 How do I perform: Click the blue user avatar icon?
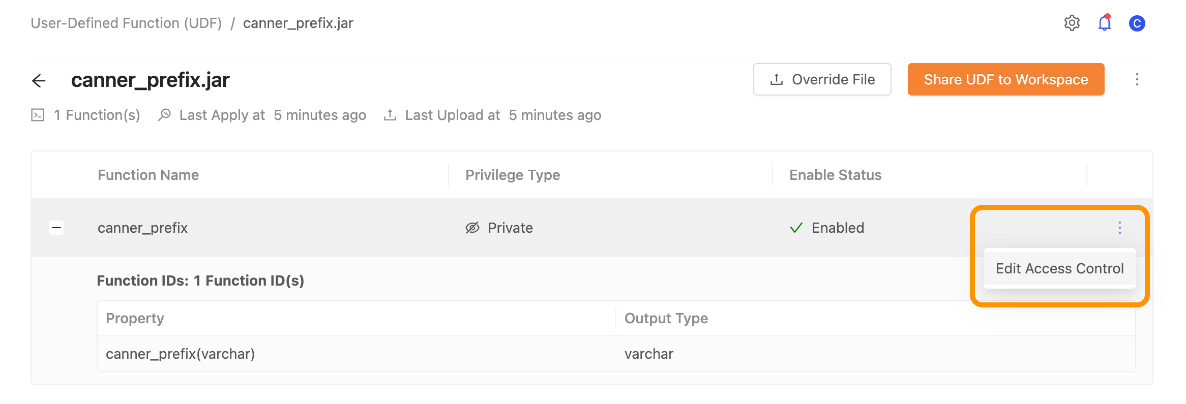click(1137, 23)
